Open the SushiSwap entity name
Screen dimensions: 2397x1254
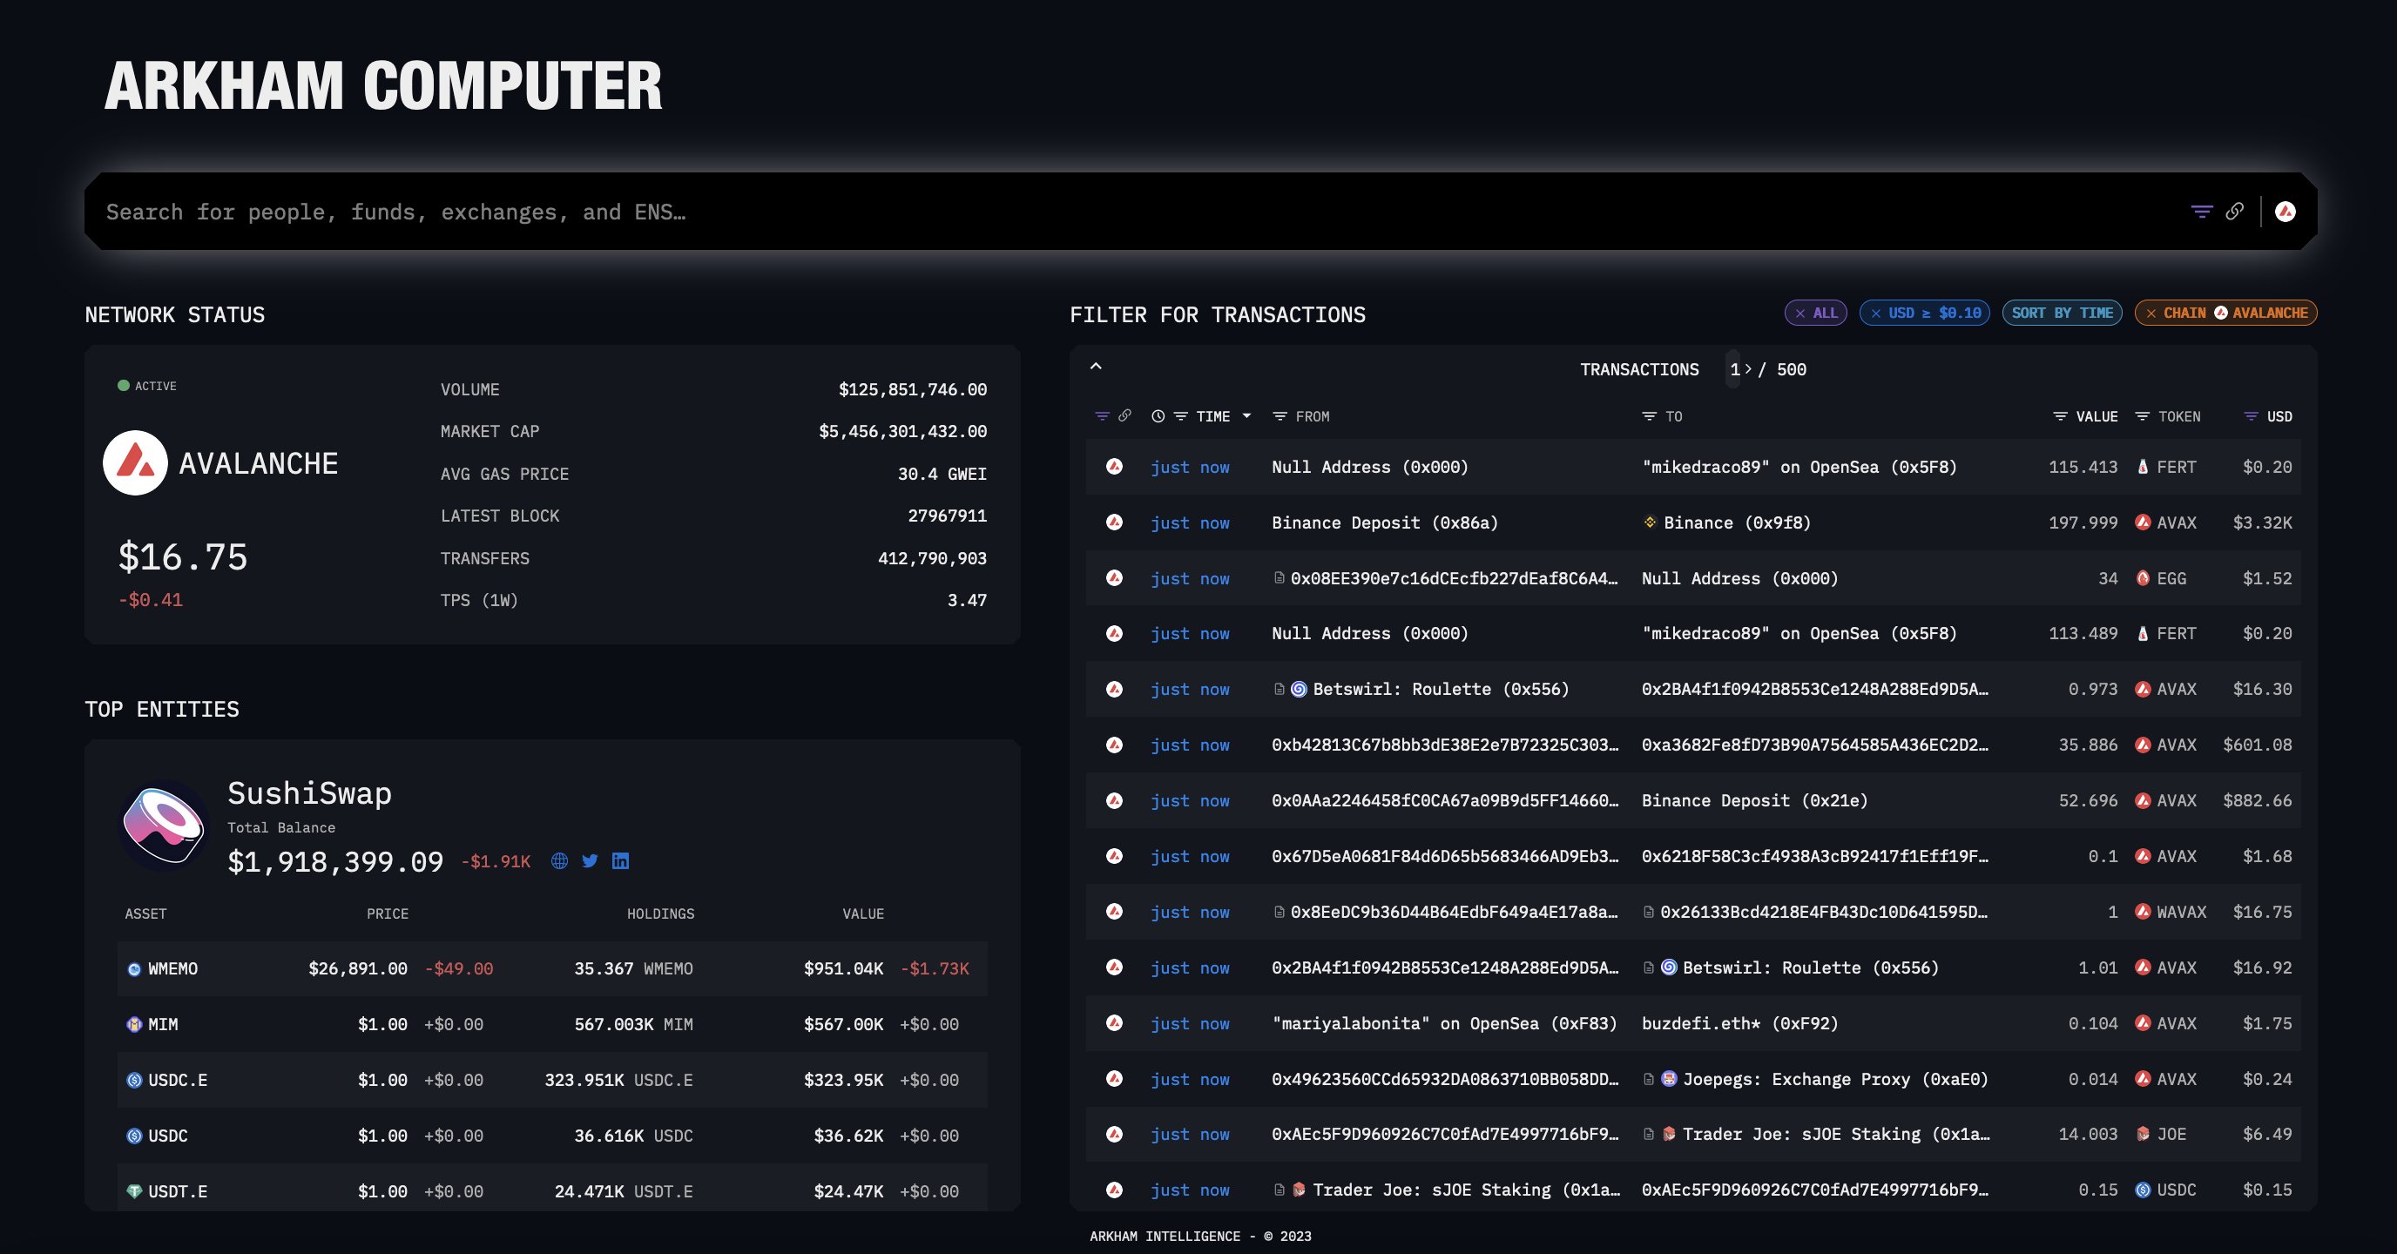[309, 793]
